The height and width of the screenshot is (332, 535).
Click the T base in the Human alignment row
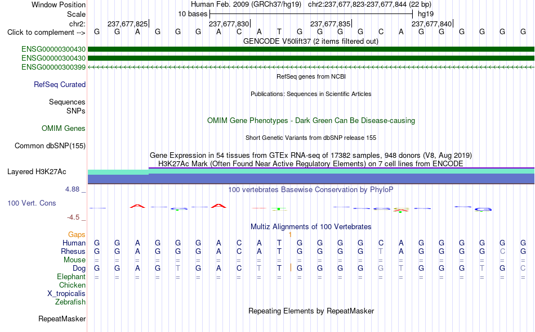pos(279,243)
